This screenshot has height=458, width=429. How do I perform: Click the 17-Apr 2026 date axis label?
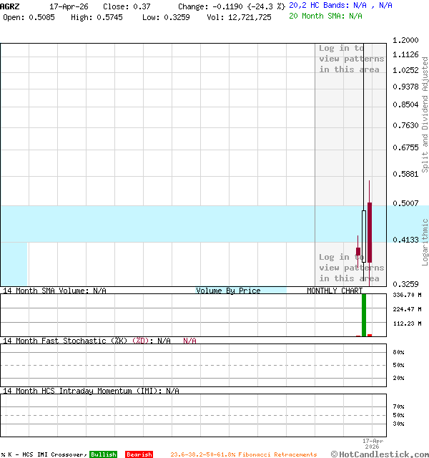[x=373, y=444]
